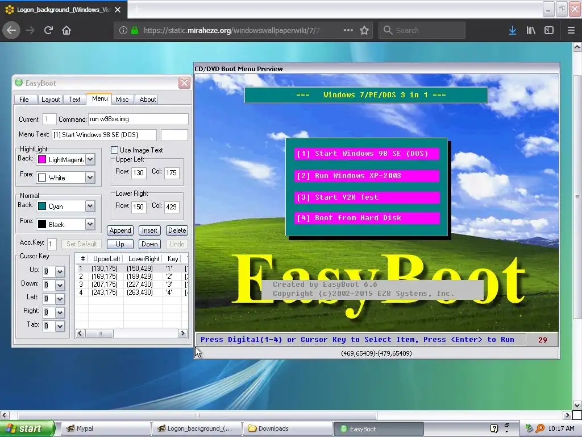Click '[2] Run Windows XP-2003' in preview
The width and height of the screenshot is (582, 437).
click(x=367, y=176)
